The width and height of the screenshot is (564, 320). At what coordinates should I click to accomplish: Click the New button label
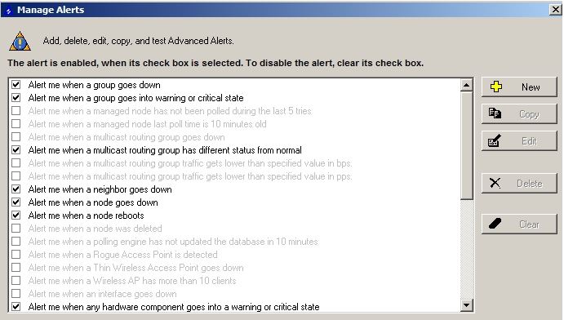531,87
